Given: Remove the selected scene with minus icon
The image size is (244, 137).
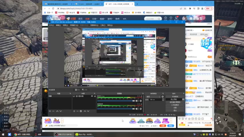Looking at the screenshot, I should click(x=53, y=111).
